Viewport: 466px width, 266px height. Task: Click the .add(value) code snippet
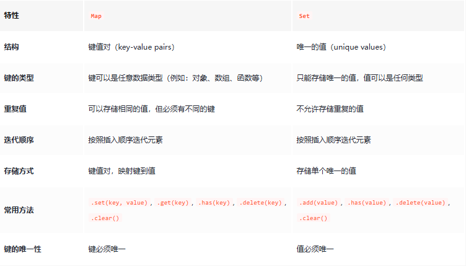tap(319, 203)
